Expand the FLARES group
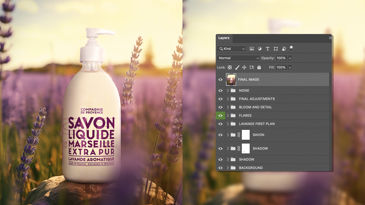The width and height of the screenshot is (365, 205). click(x=228, y=115)
